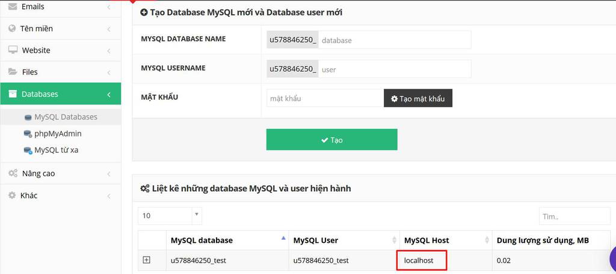Expand the u578846250_test row plus icon
Viewport: 616px width, 274px height.
[147, 260]
